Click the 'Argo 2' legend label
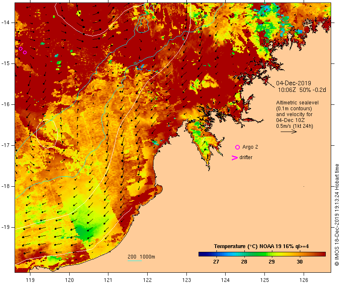The image size is (342, 284). [x=250, y=147]
